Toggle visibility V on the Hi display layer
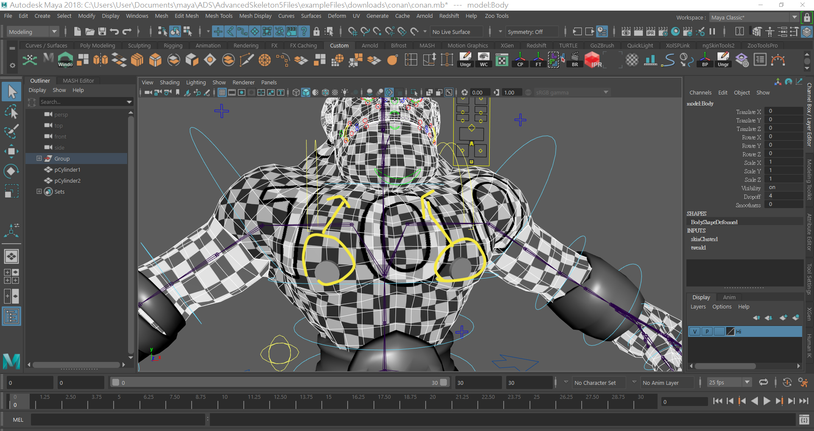This screenshot has height=431, width=814. click(695, 331)
